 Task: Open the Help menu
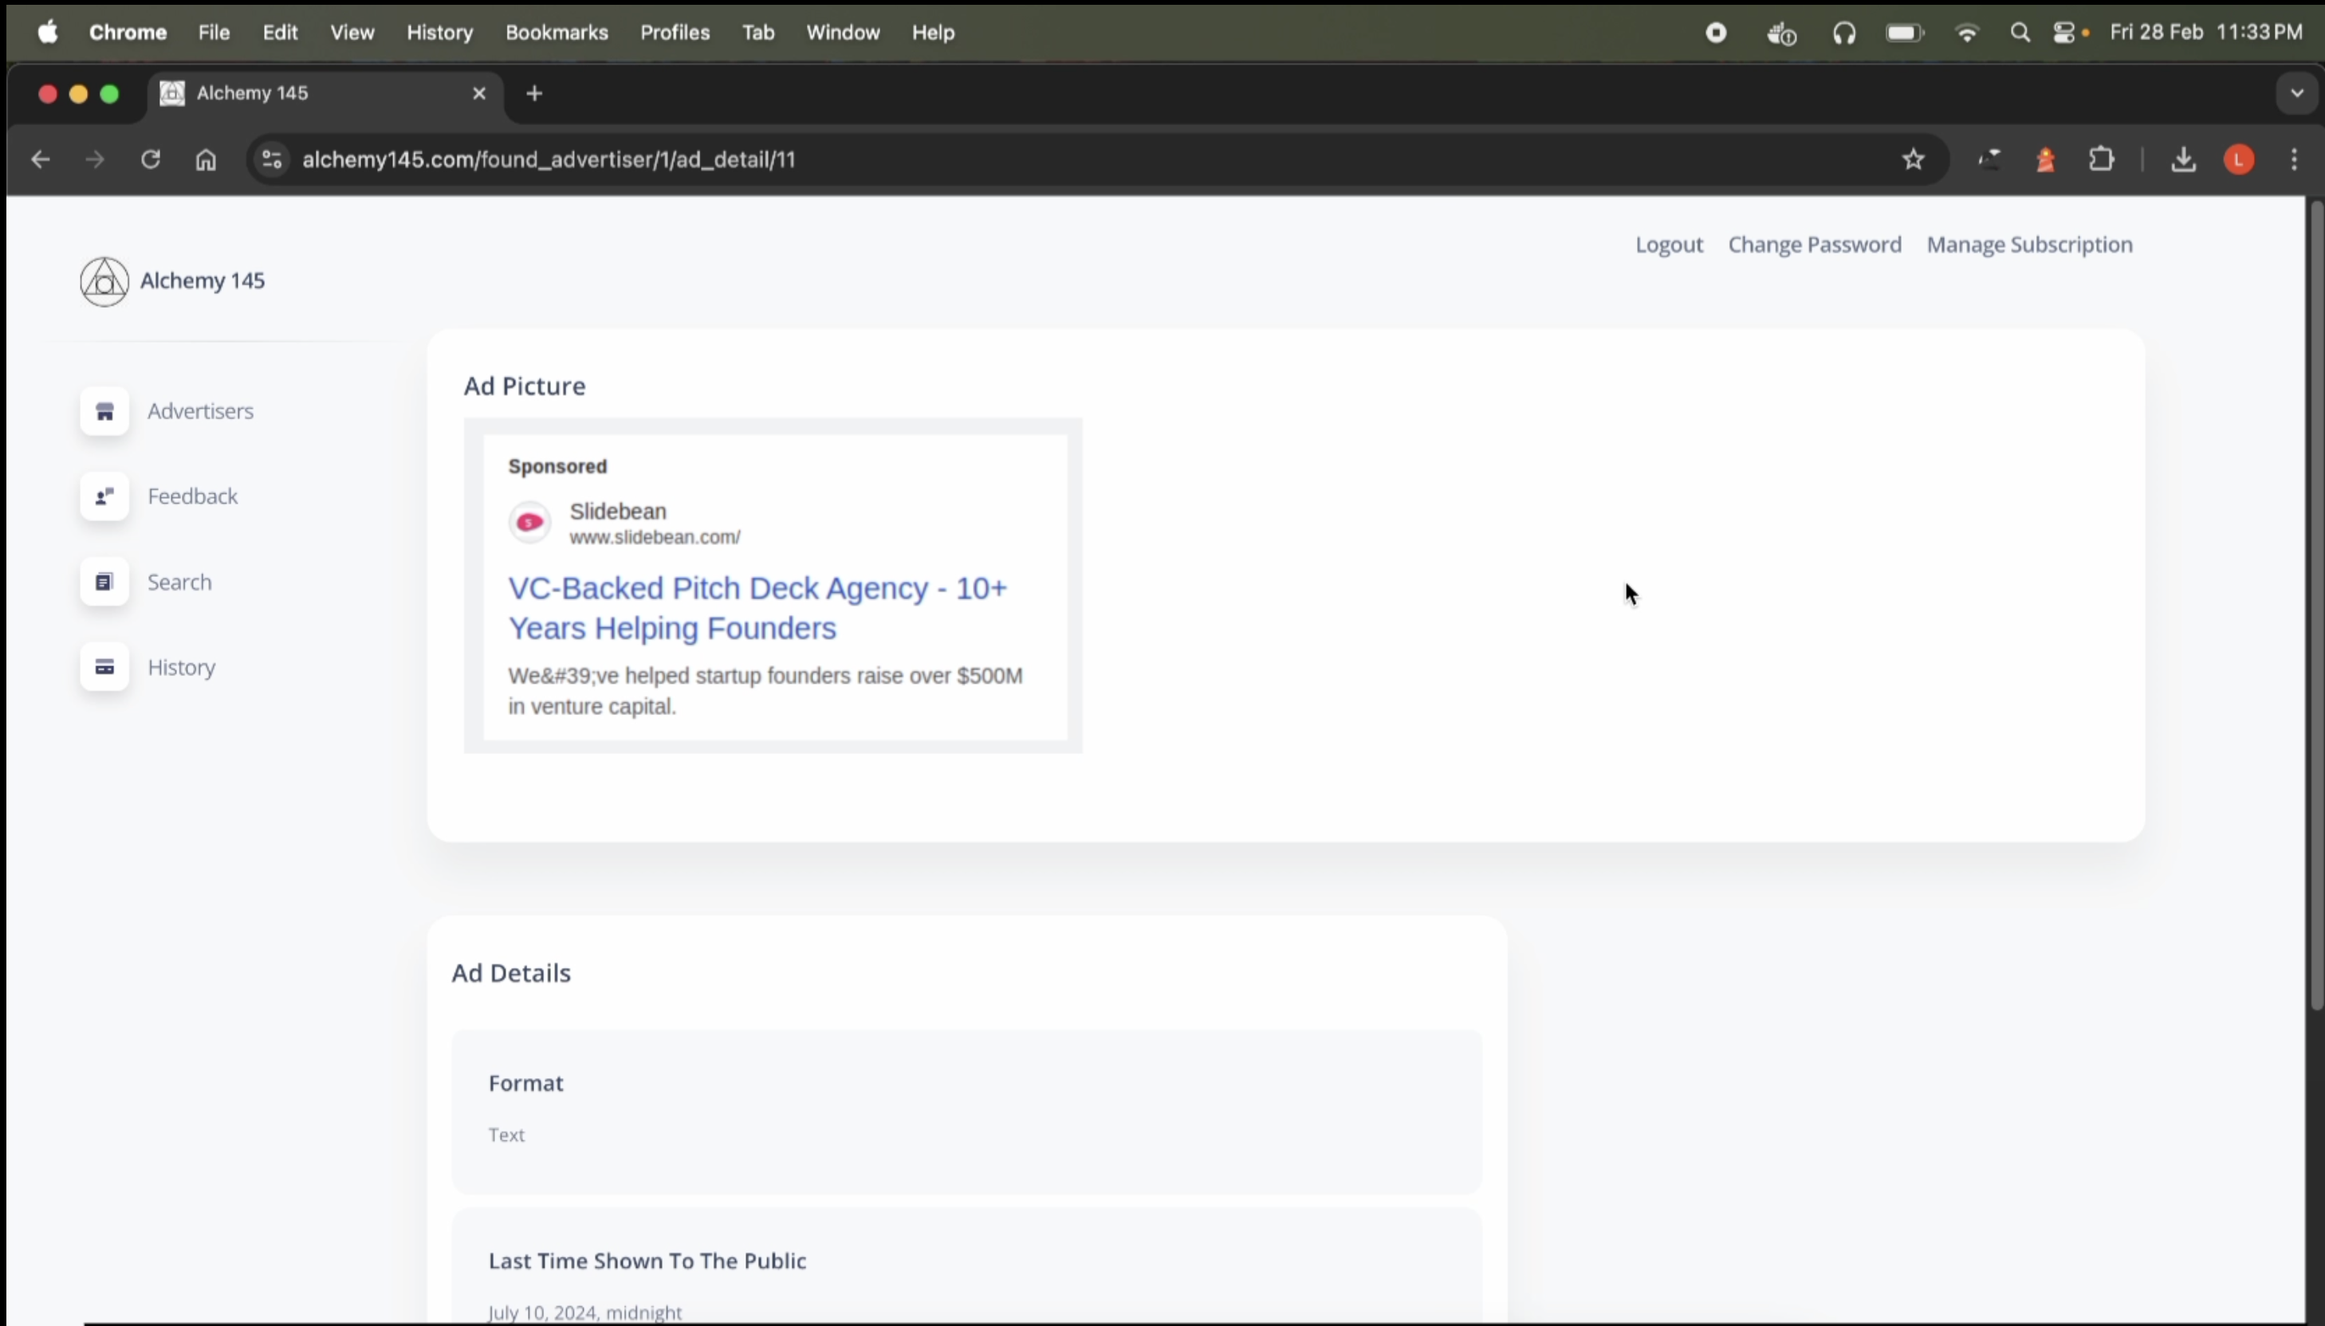coord(933,33)
